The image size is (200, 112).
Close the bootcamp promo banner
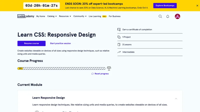click(x=197, y=5)
